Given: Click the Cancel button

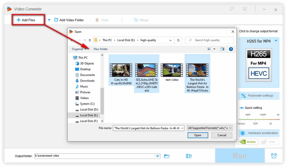Looking at the screenshot, I should click(222, 135).
